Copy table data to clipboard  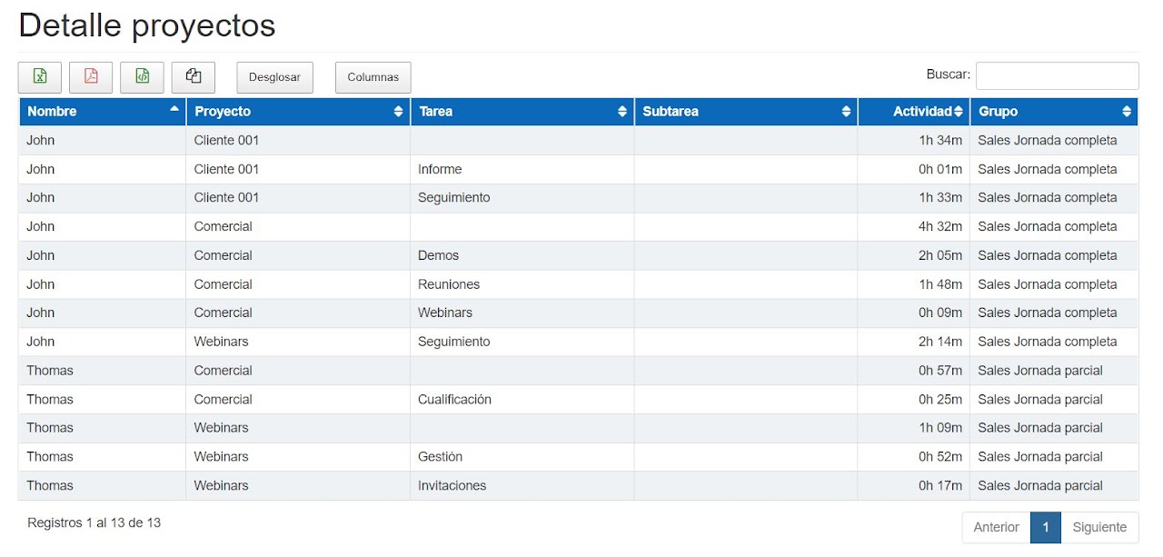pyautogui.click(x=193, y=77)
